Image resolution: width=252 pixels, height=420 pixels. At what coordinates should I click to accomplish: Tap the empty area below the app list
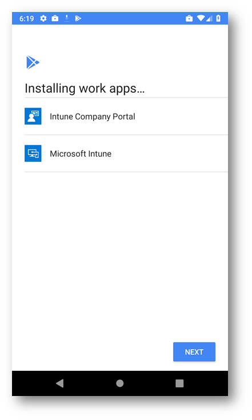tap(120, 254)
